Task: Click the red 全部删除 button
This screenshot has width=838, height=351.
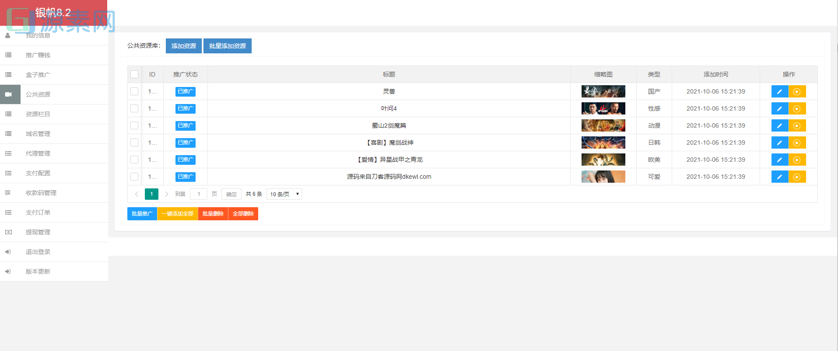Action: [243, 214]
